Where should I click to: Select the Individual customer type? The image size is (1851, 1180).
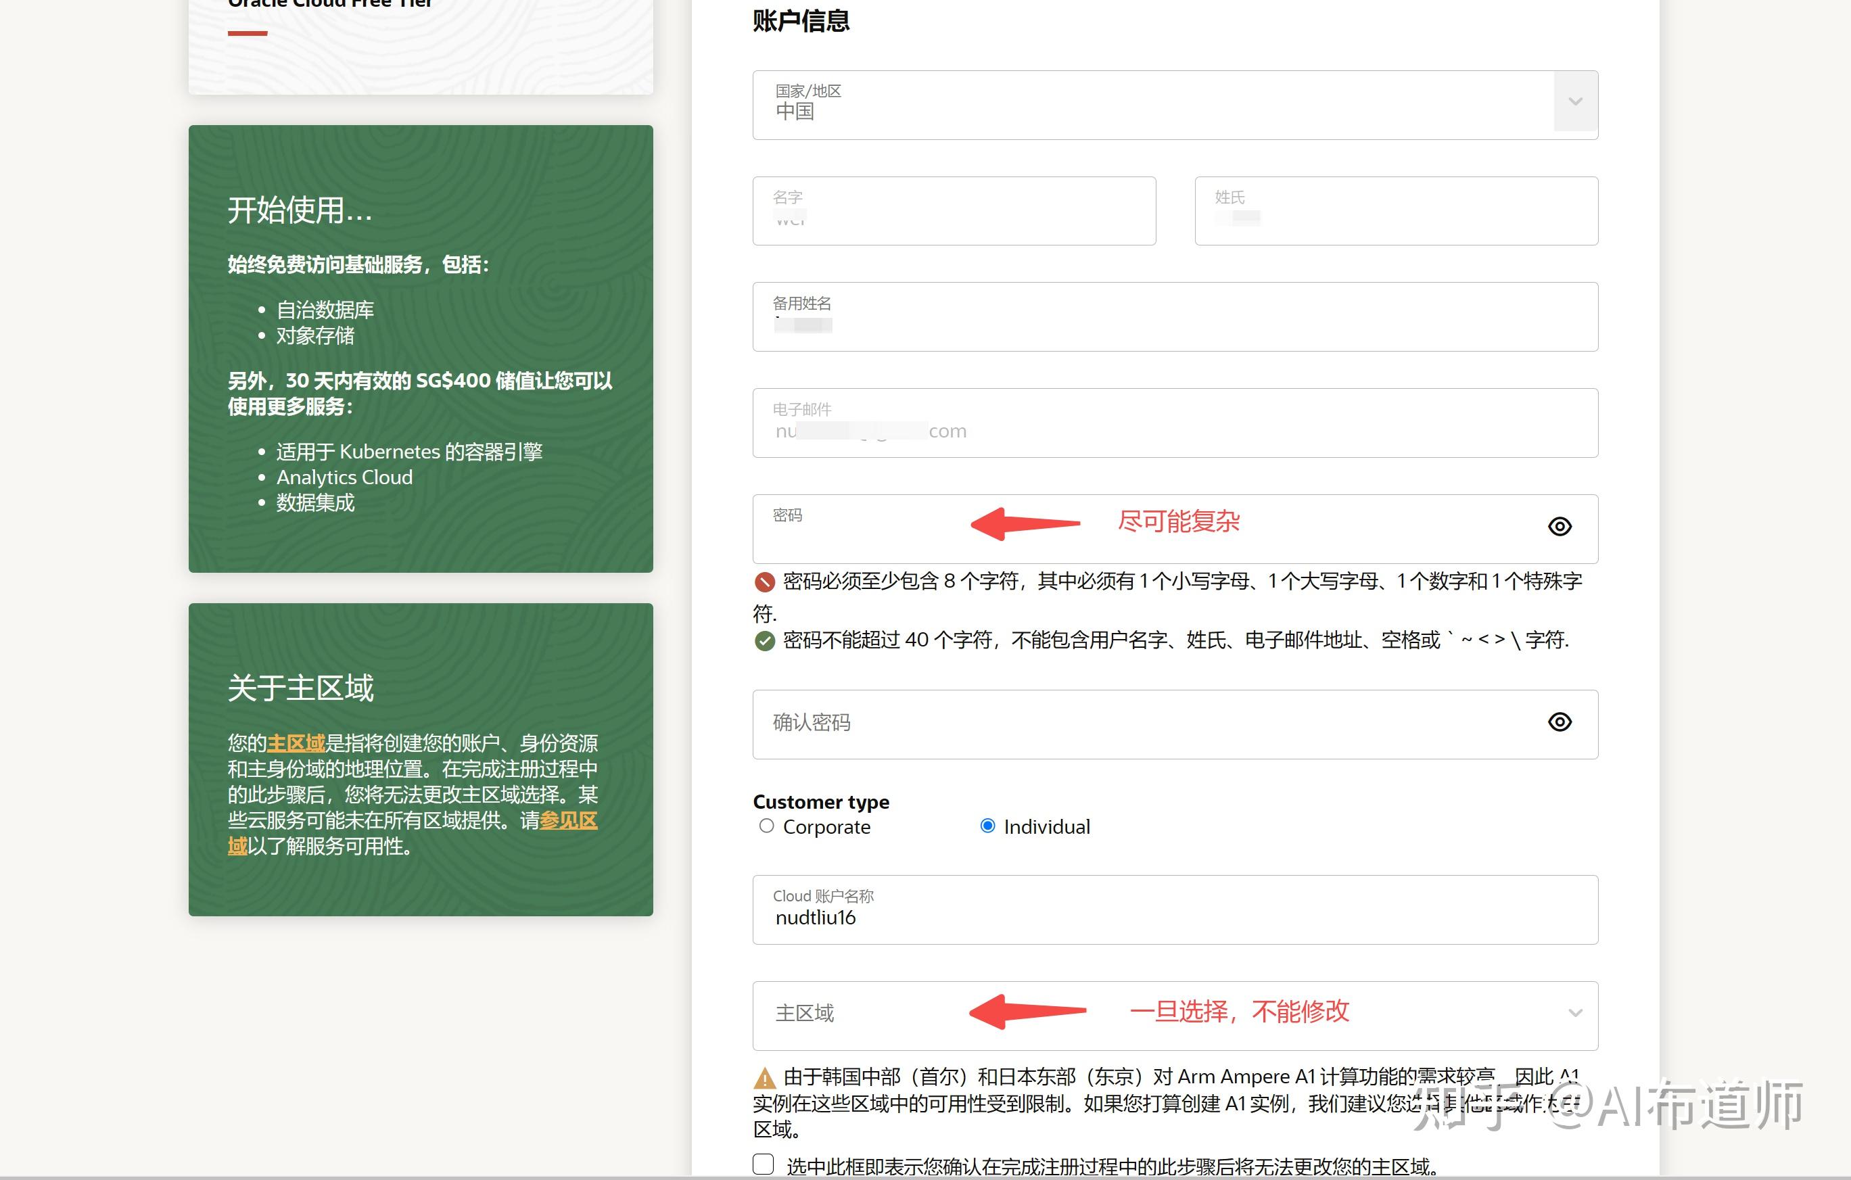(988, 826)
